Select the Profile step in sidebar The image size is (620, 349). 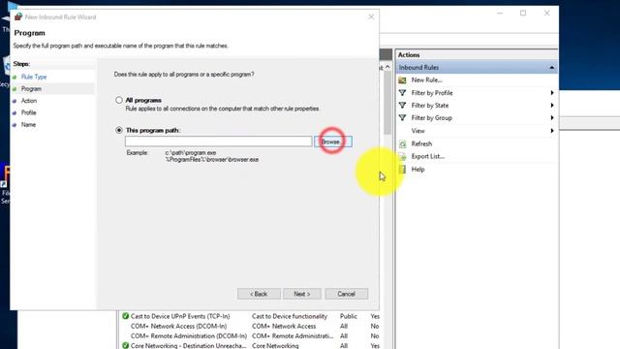pyautogui.click(x=28, y=112)
